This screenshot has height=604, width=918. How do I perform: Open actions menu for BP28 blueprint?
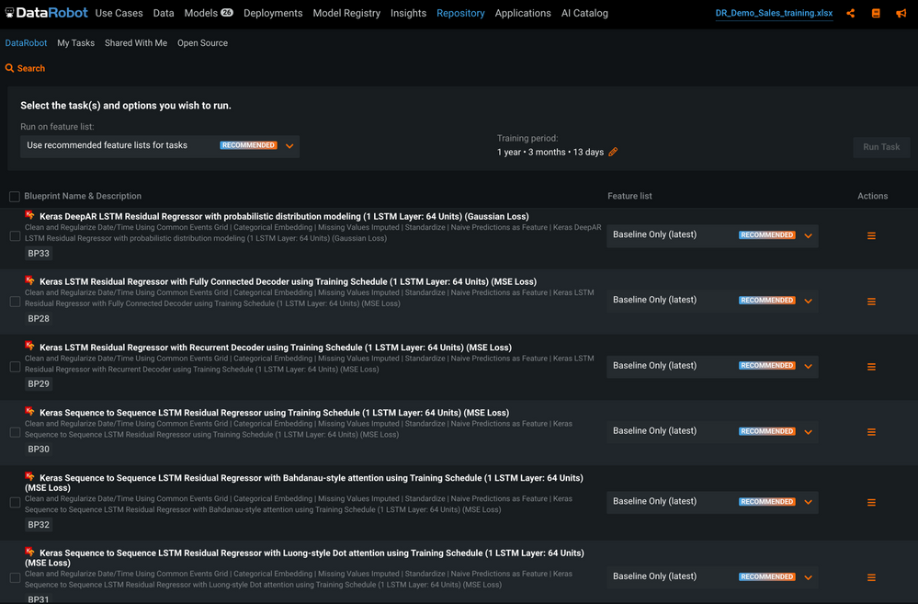(x=871, y=302)
